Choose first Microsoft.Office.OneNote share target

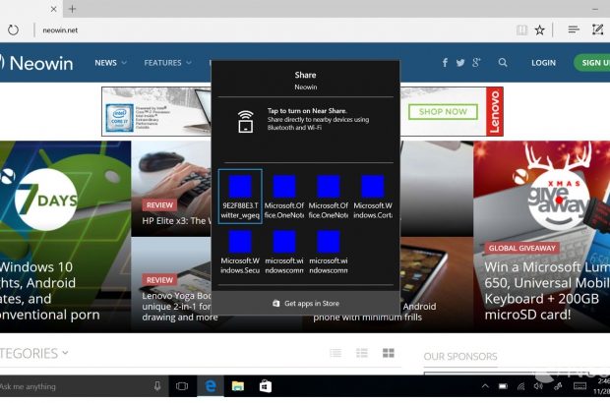[x=284, y=197]
